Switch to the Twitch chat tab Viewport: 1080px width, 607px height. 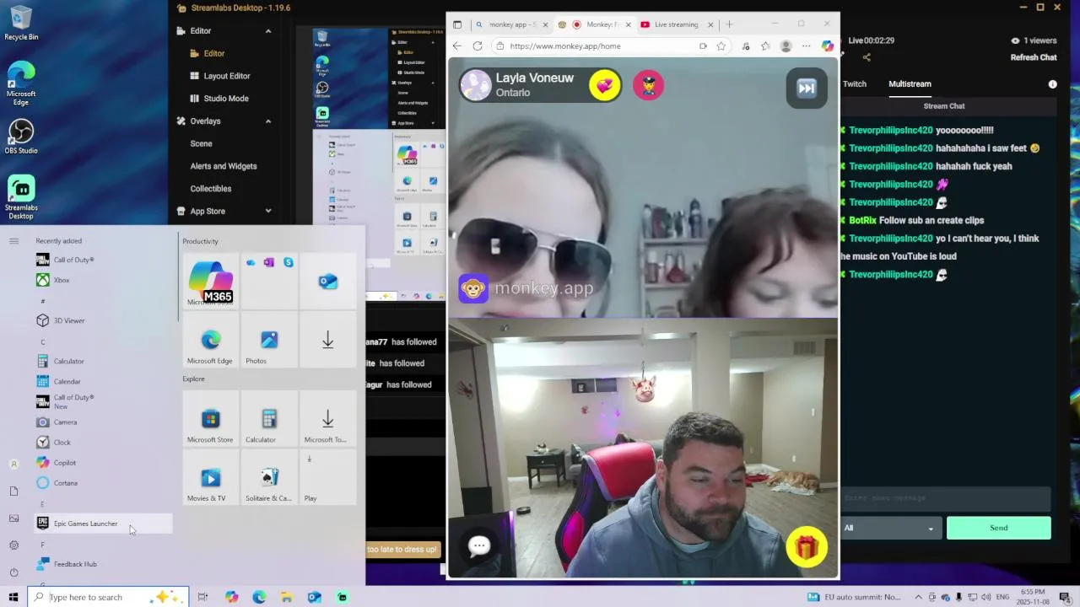point(855,83)
